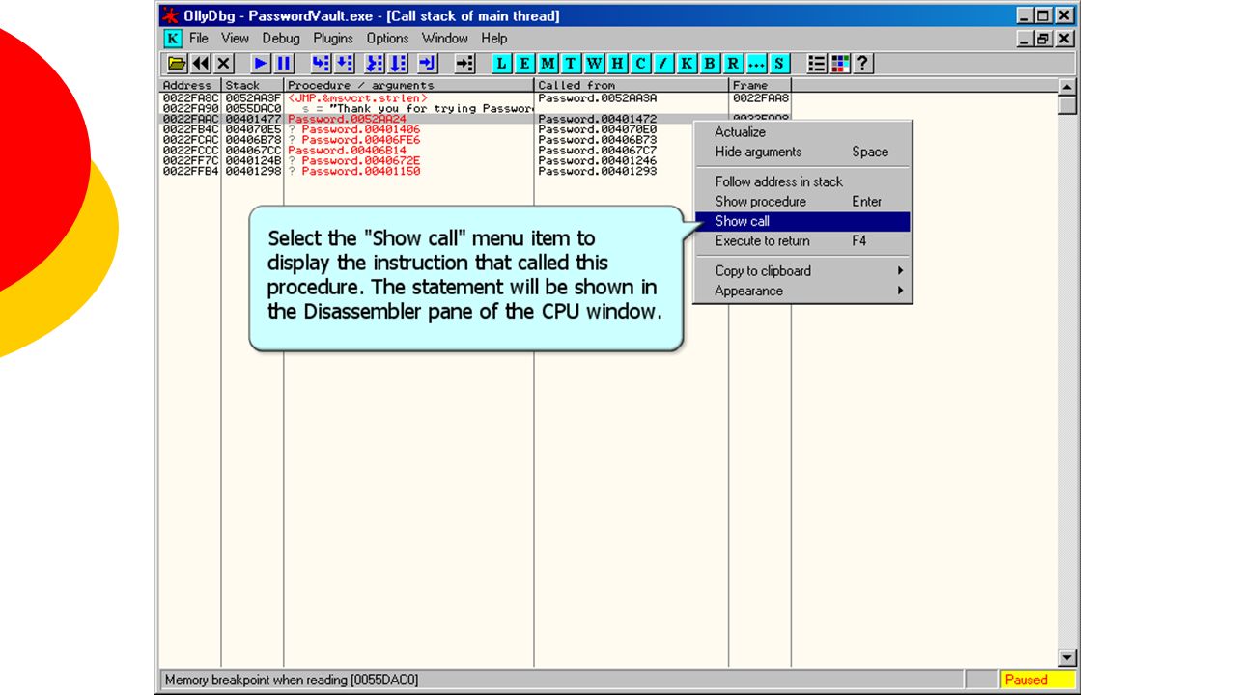Open Source window with S button
1236x695 pixels.
(x=779, y=64)
